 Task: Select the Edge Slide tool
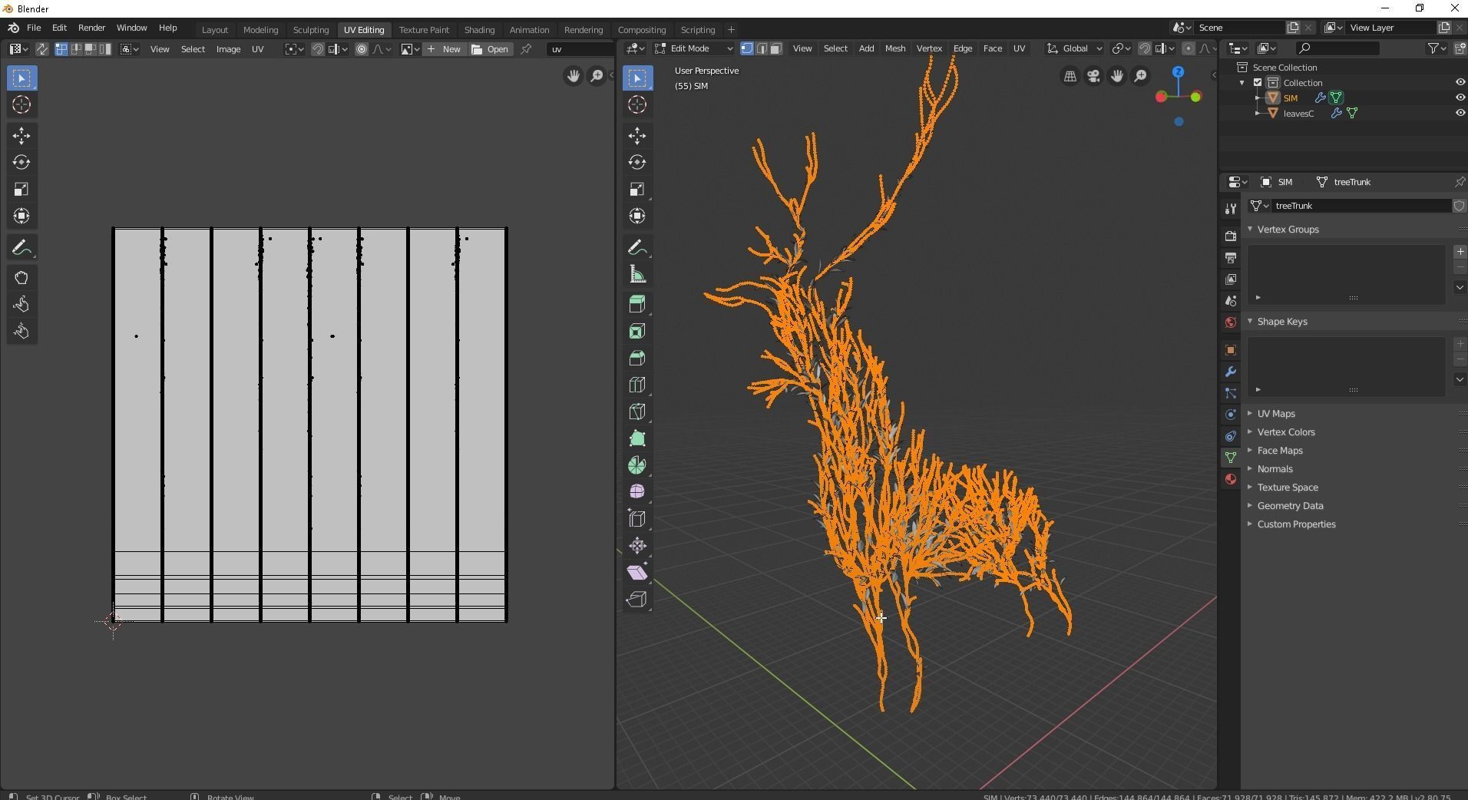[x=637, y=519]
